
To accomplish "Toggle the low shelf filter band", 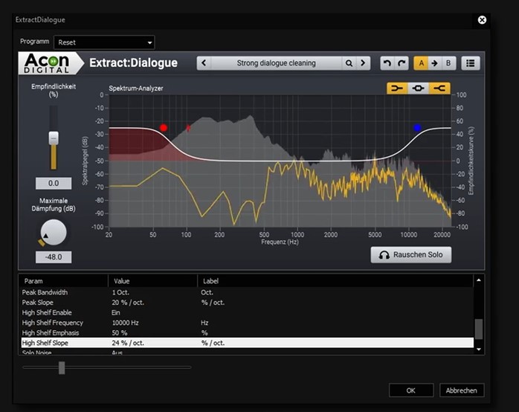I will click(x=397, y=88).
